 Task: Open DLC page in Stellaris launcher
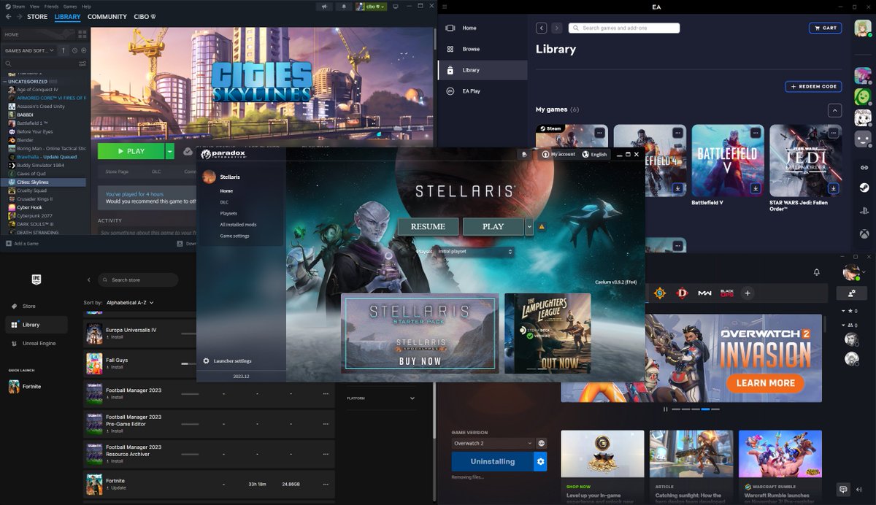(224, 202)
